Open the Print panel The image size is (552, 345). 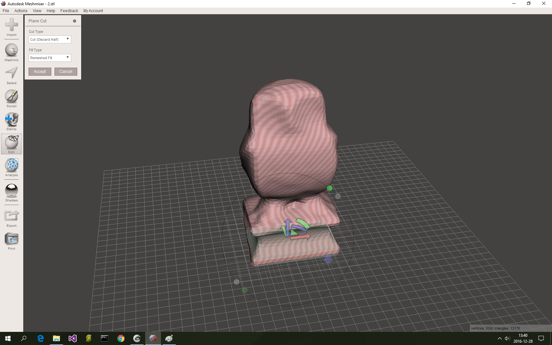coord(11,241)
